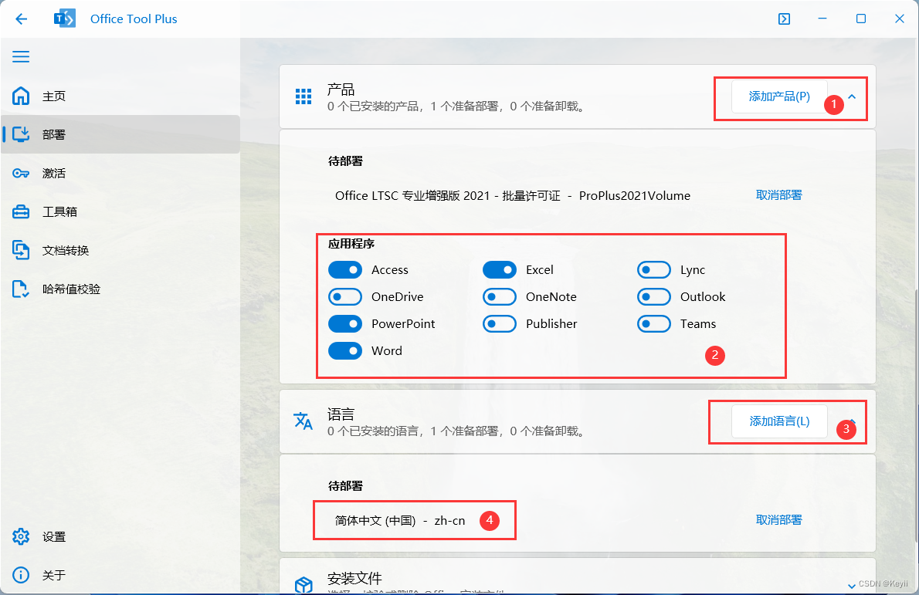Enable the OneDrive application toggle

point(345,296)
